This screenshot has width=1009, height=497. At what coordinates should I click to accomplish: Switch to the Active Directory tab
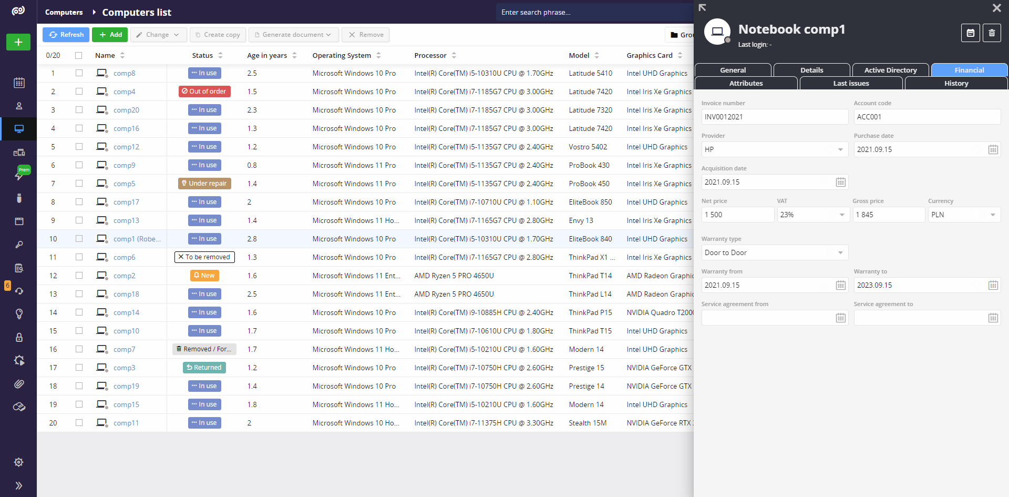890,70
